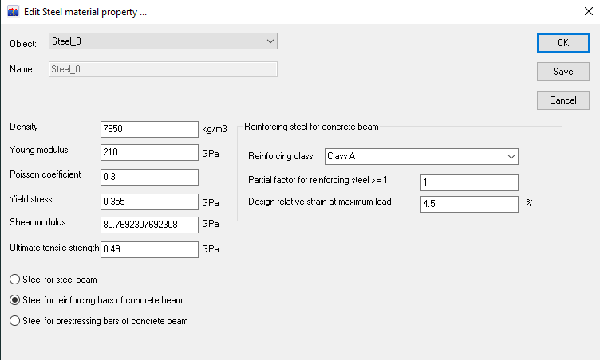Click the application icon in the title bar
Screen dimensions: 600x360
(x=11, y=11)
